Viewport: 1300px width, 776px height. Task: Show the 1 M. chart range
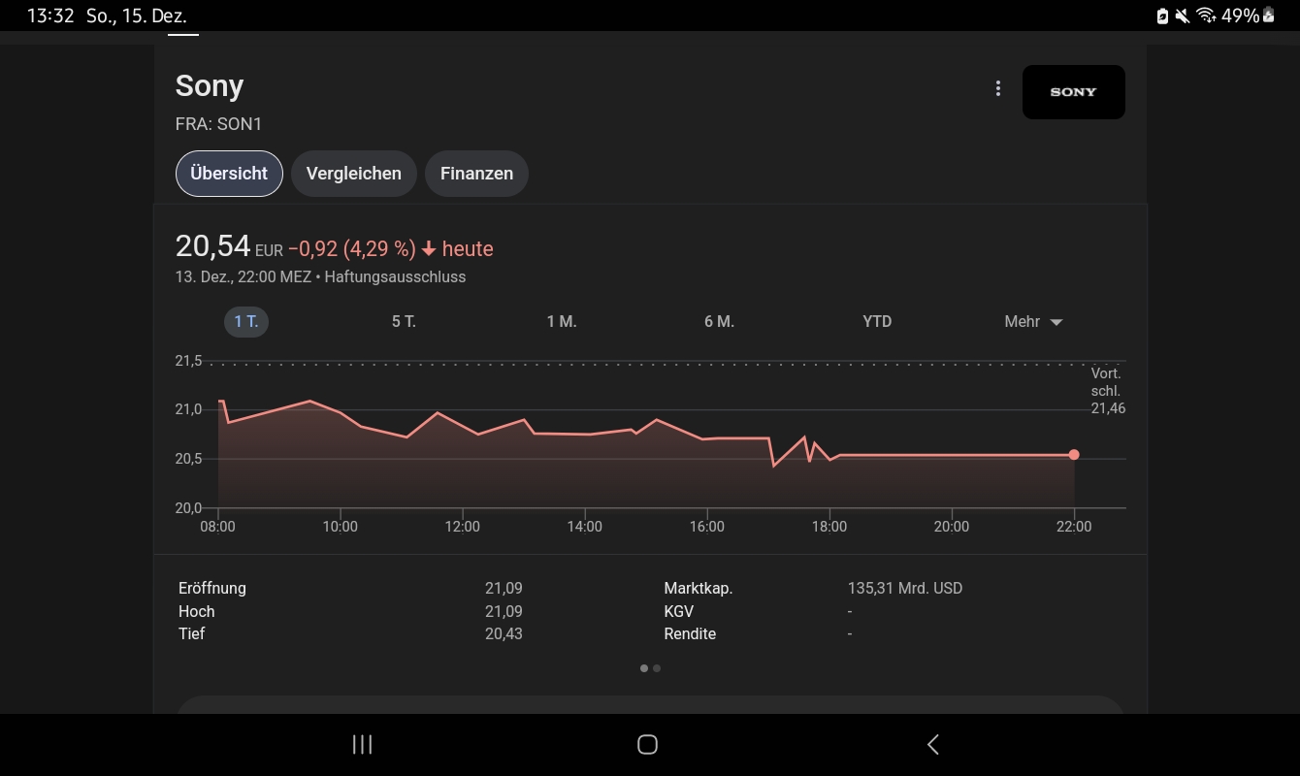pos(562,321)
